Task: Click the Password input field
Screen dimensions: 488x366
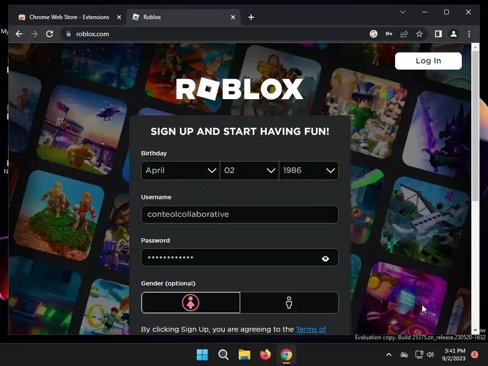Action: (x=240, y=257)
